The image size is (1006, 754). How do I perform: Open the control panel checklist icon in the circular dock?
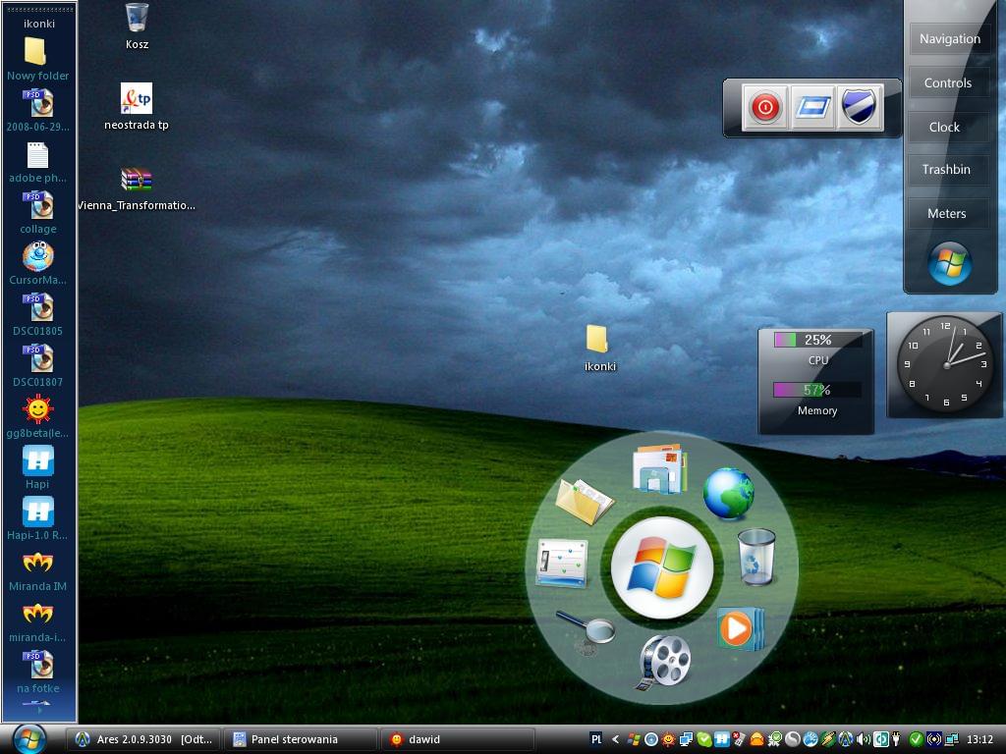(x=562, y=563)
